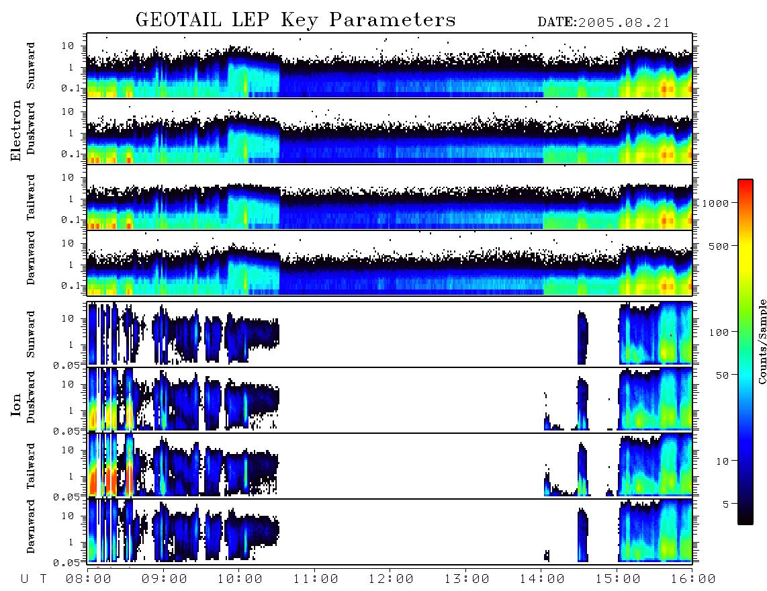Click the 0.05 tick on Ion Sunward axis

(x=66, y=365)
